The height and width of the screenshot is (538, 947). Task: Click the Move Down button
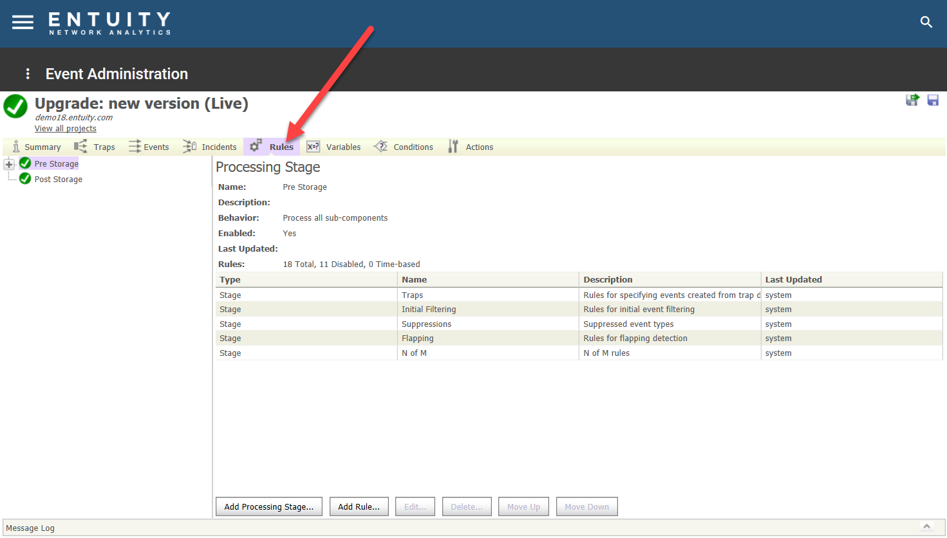tap(587, 506)
